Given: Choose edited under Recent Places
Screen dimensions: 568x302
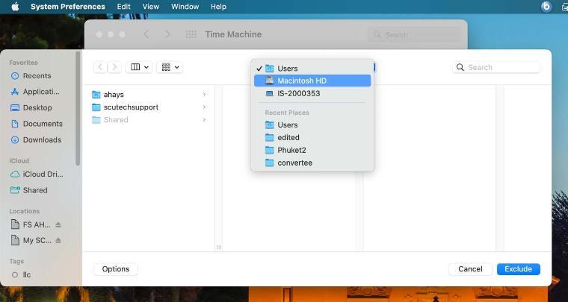Looking at the screenshot, I should click(x=312, y=138).
